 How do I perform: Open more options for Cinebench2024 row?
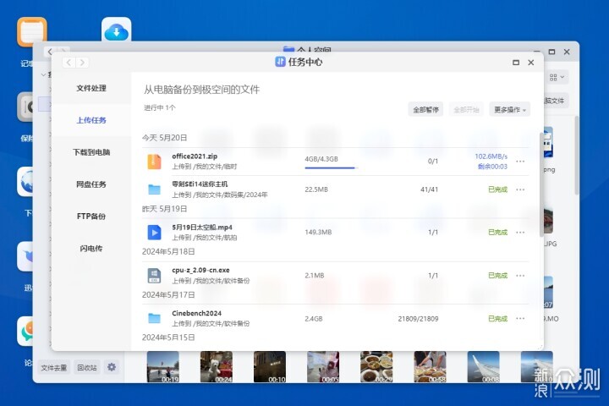point(520,319)
